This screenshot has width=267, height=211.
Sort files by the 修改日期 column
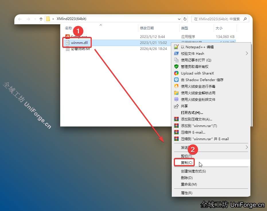click(x=147, y=28)
